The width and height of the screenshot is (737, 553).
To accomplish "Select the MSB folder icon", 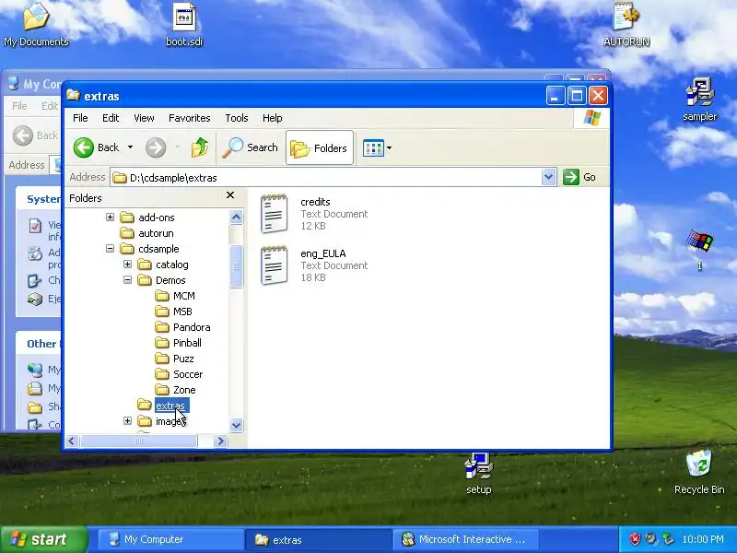I will point(162,312).
